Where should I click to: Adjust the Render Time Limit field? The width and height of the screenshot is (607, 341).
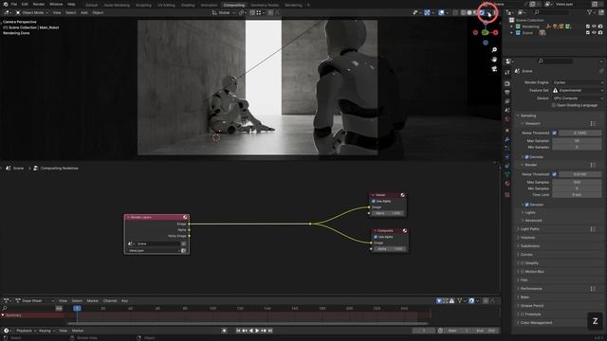[x=577, y=195]
